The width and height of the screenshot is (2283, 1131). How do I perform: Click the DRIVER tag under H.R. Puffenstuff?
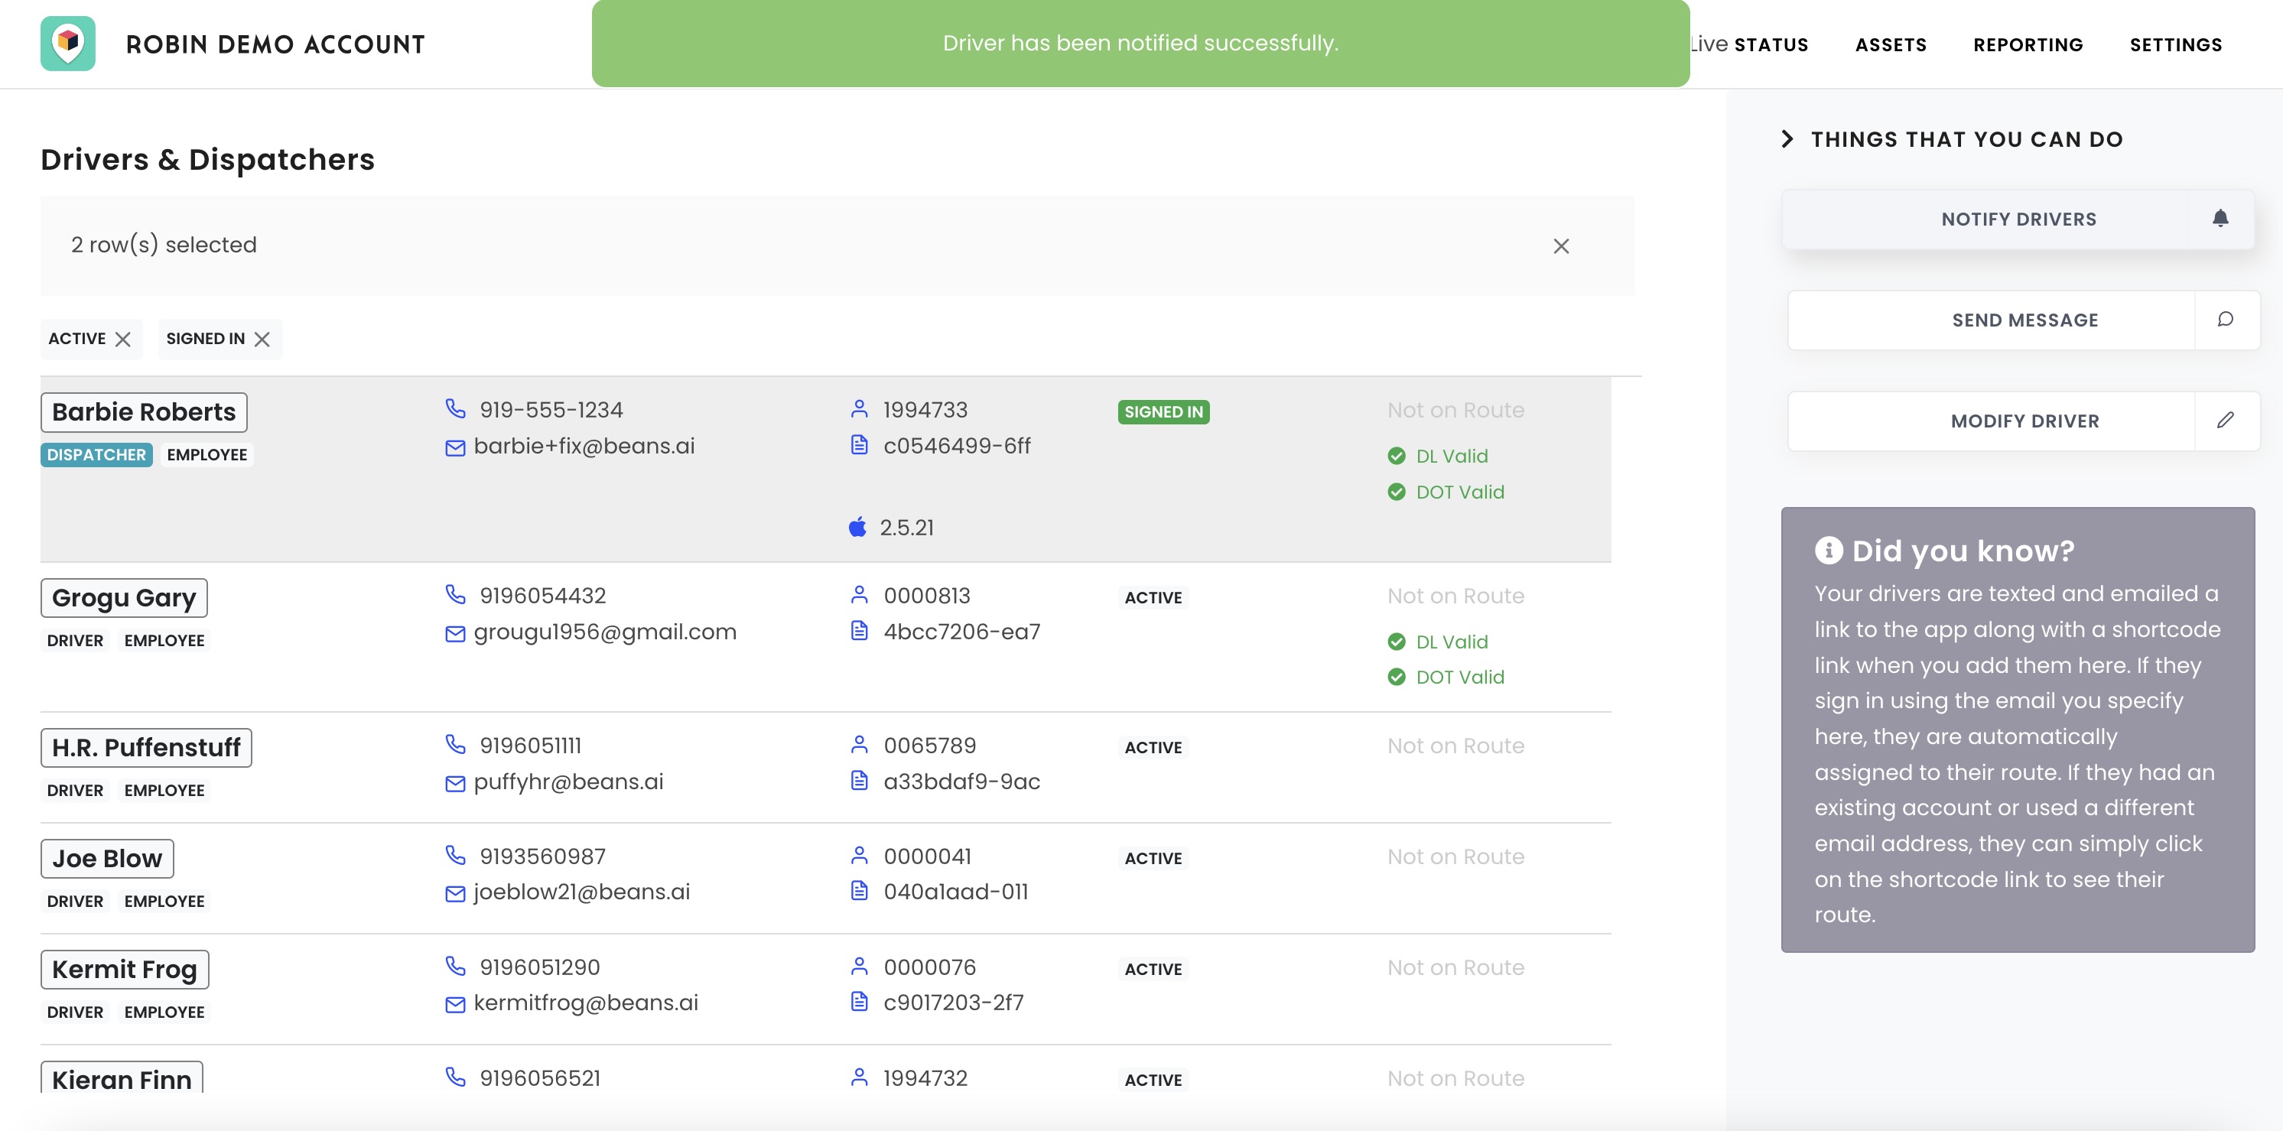(x=75, y=790)
